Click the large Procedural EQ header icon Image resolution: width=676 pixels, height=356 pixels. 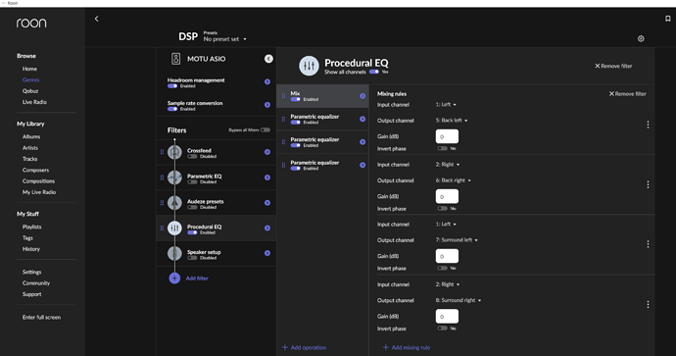pyautogui.click(x=310, y=66)
